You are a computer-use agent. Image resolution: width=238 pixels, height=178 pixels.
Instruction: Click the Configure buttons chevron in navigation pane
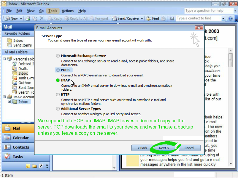tap(47, 166)
